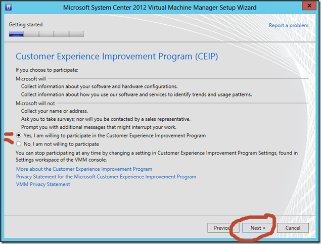Viewport: 321px width, 244px height.
Task: Cancel the setup wizard
Action: (293, 228)
